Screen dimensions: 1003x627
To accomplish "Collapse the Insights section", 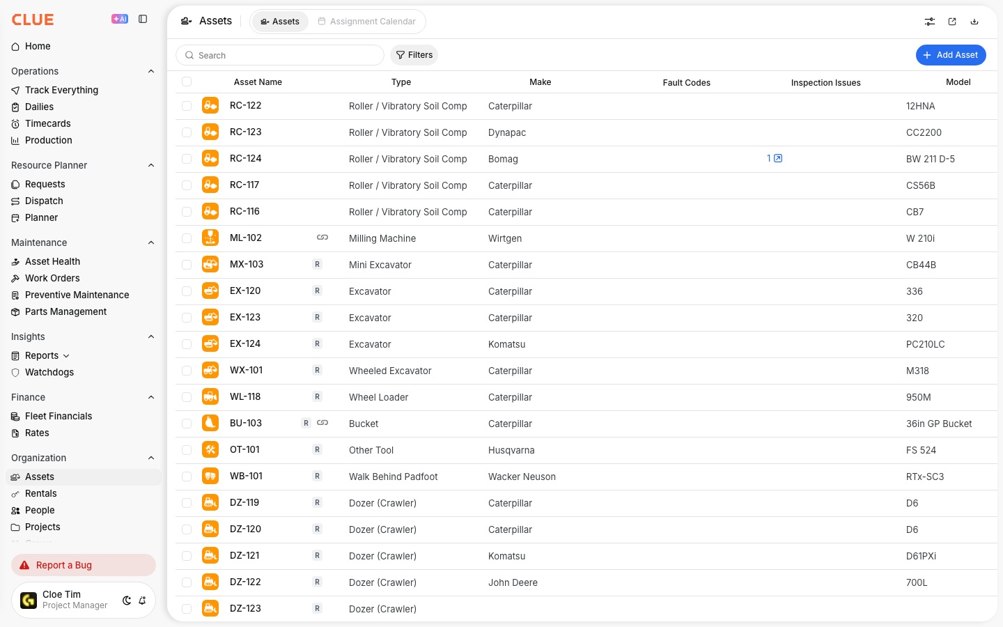I will point(151,336).
